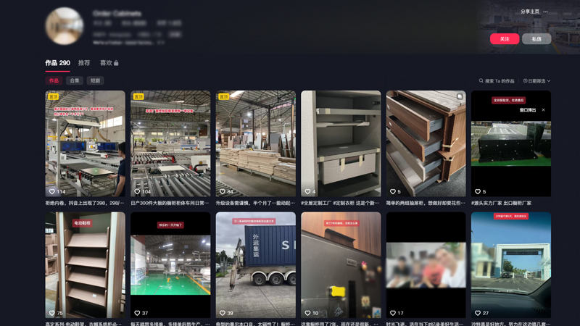Click caption starting 柜绝内卷，抖音上出现了398
Viewport: 580px width, 326px height.
pyautogui.click(x=85, y=203)
